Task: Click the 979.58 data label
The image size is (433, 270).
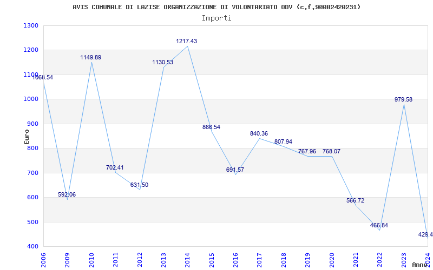Action: [403, 100]
